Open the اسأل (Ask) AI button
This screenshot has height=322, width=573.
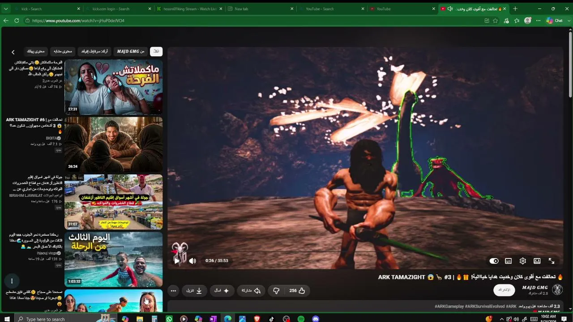222,291
